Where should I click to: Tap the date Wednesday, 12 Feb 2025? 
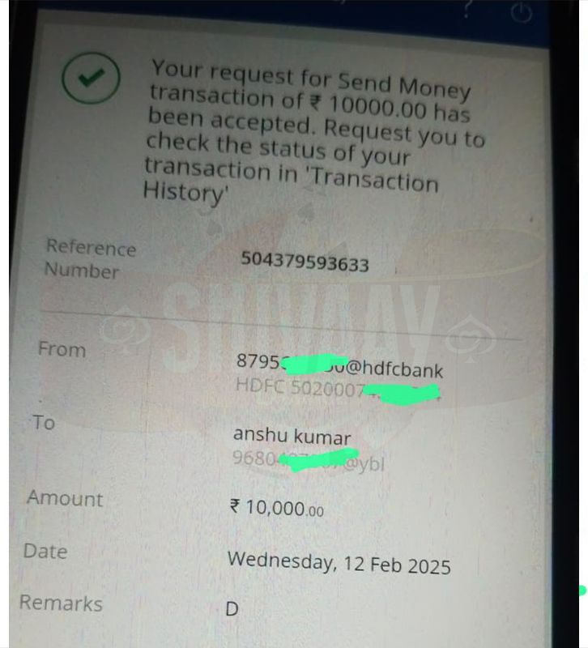pyautogui.click(x=339, y=563)
